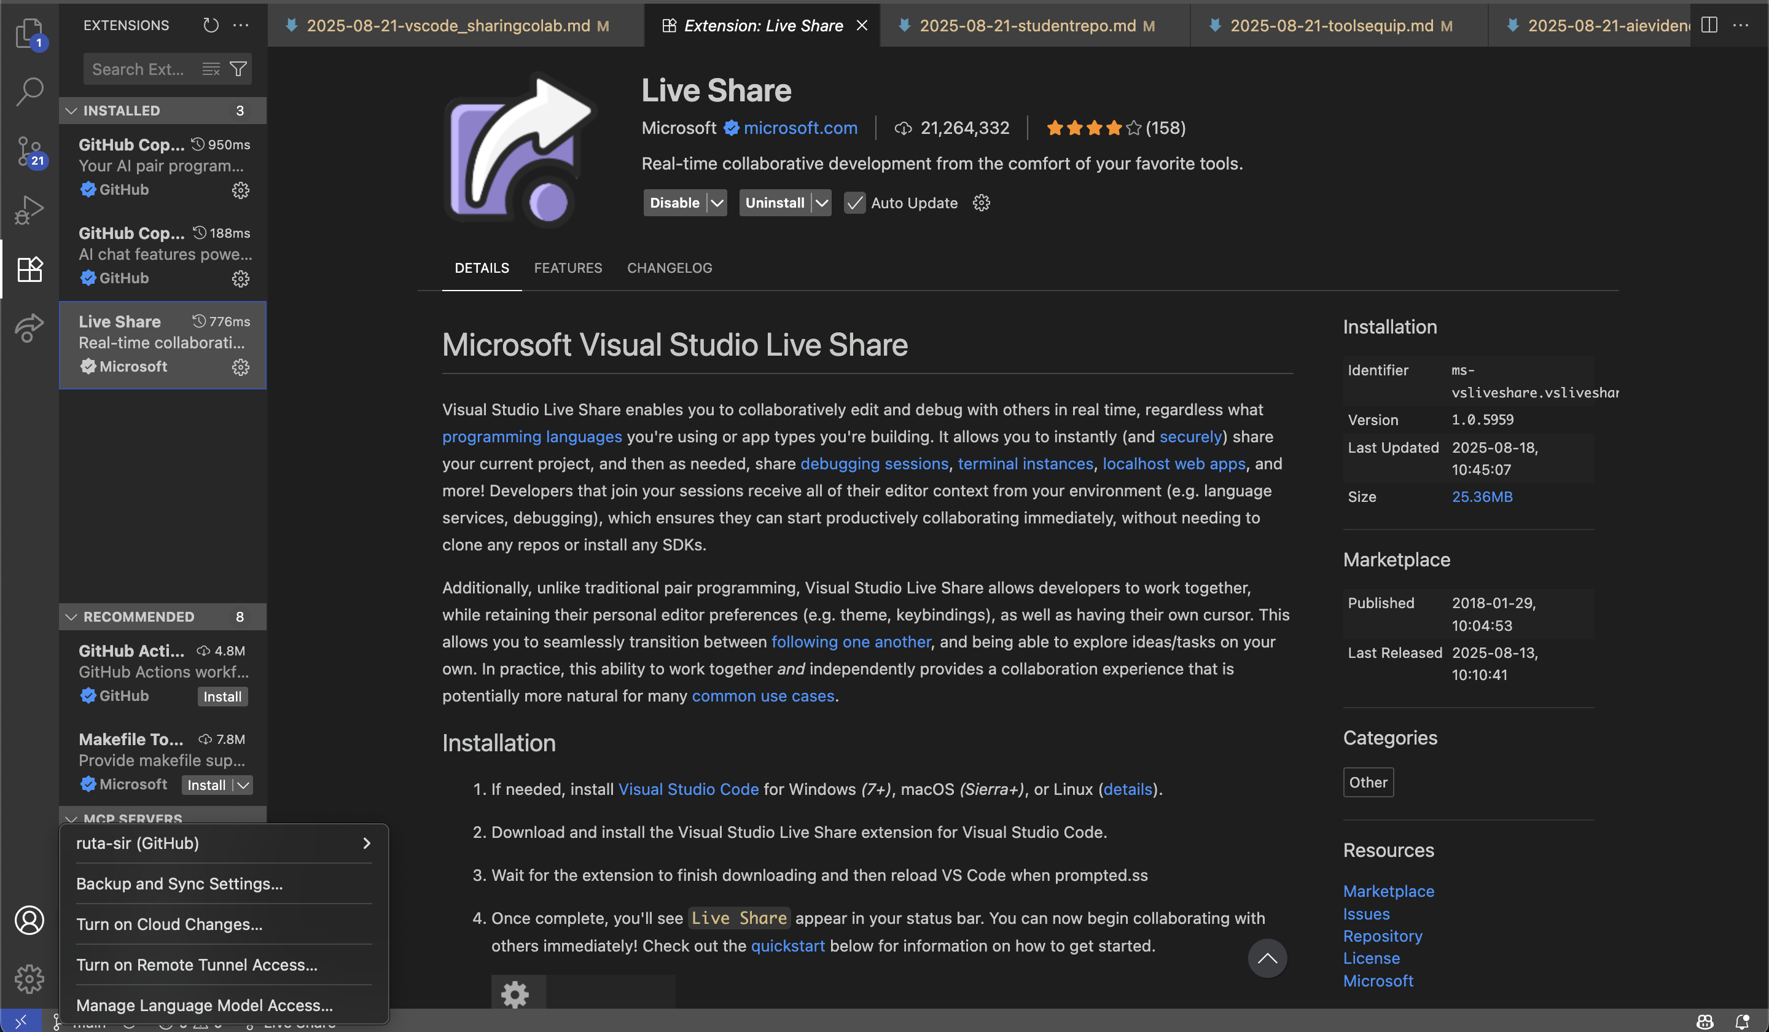Viewport: 1769px width, 1032px height.
Task: Open manage gear for Live Share item
Action: 241,367
